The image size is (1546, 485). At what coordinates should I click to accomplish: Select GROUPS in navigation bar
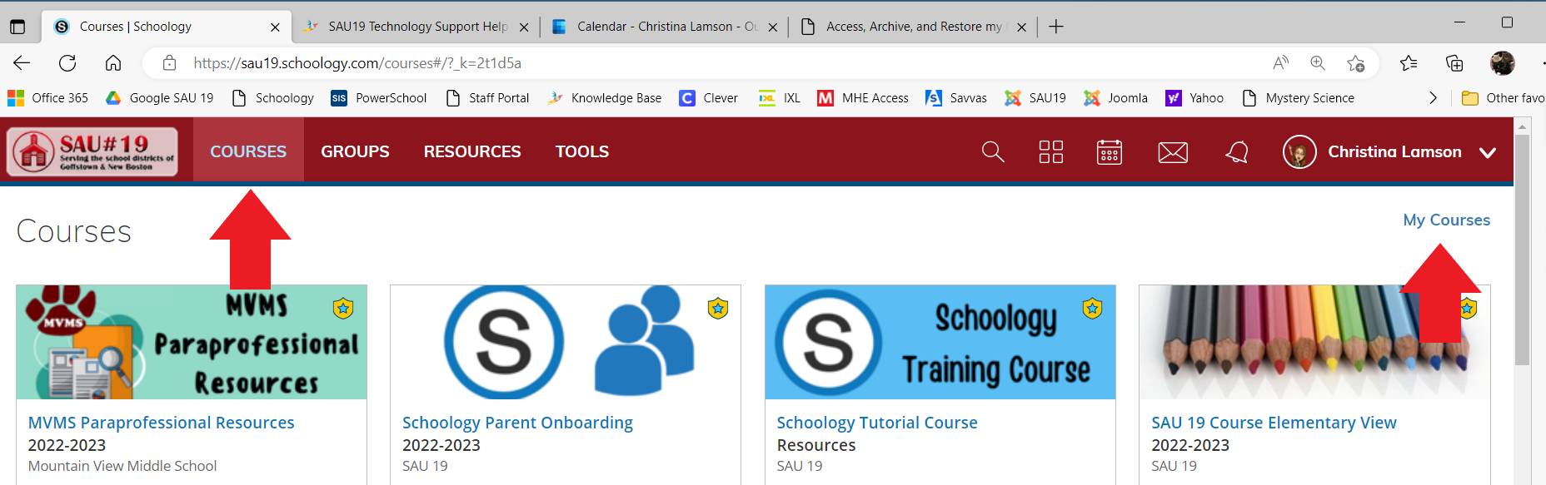[x=355, y=151]
